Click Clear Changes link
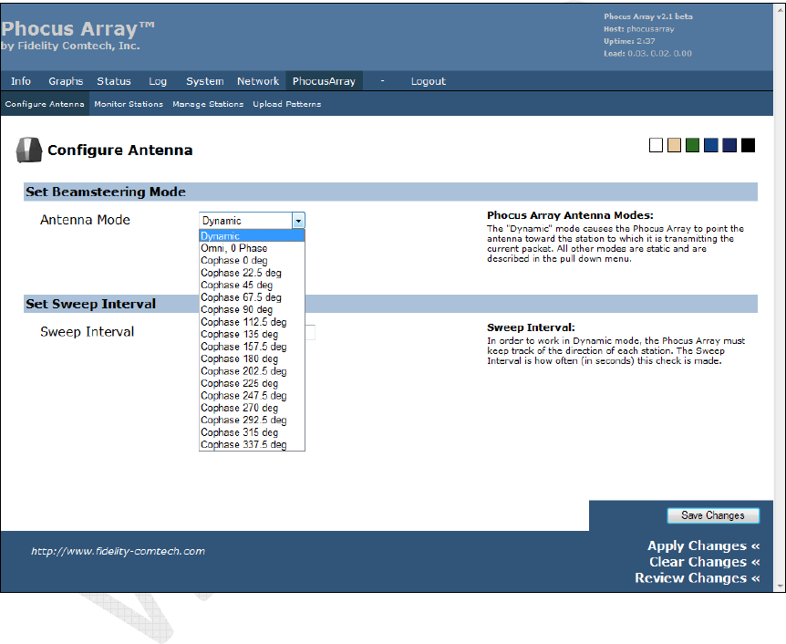 (x=704, y=562)
